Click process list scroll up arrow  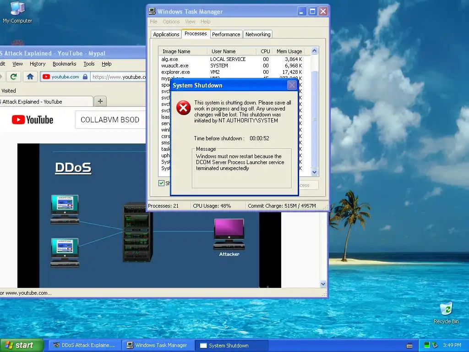coord(314,51)
